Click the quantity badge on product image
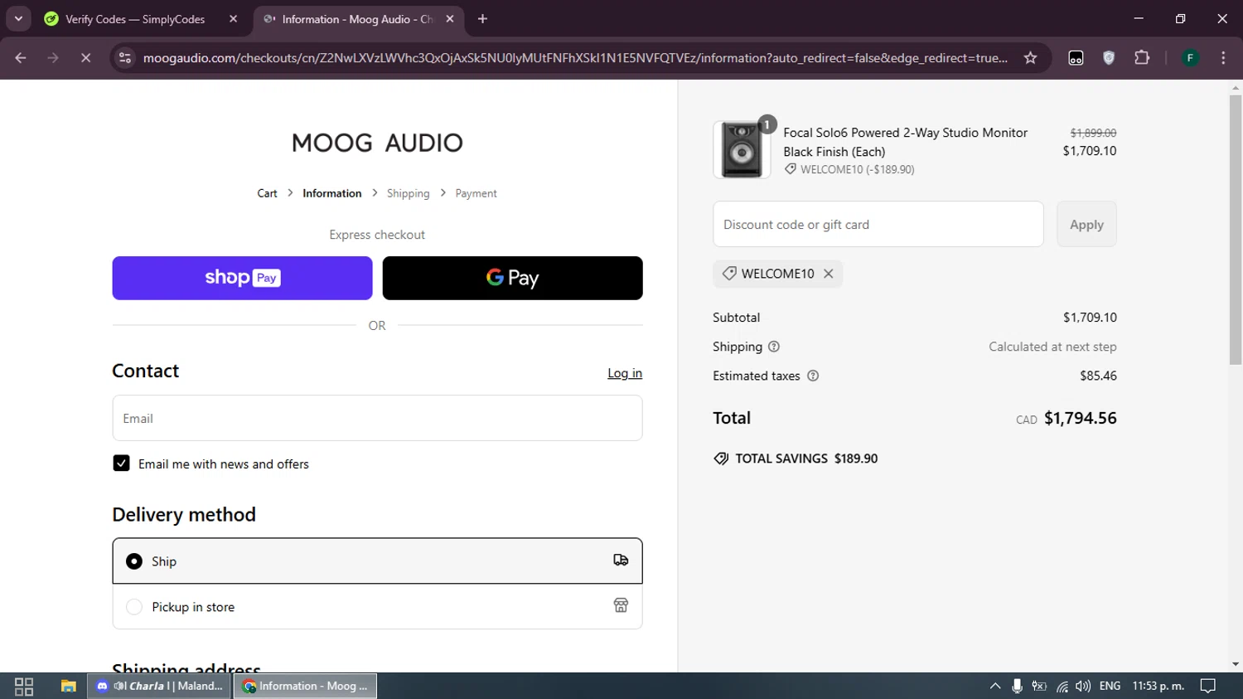 (767, 124)
